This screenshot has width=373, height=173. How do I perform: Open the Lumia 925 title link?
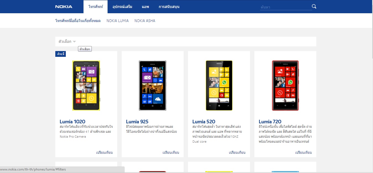click(137, 122)
